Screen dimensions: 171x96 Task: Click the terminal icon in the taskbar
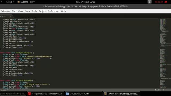point(29,94)
